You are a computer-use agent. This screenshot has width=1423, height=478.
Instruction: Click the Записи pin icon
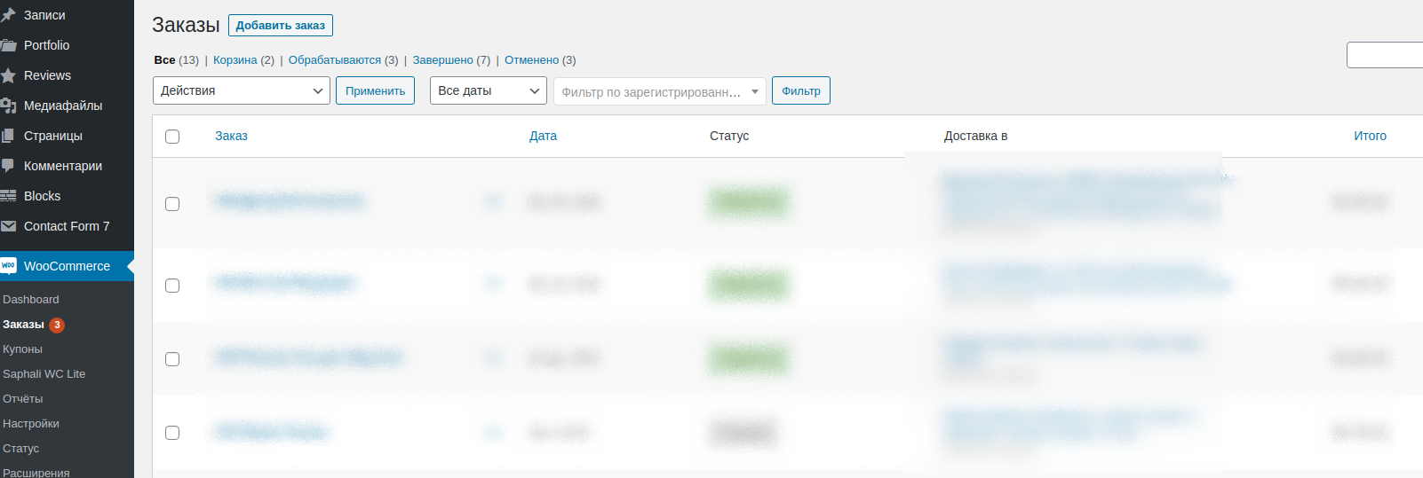click(x=8, y=15)
